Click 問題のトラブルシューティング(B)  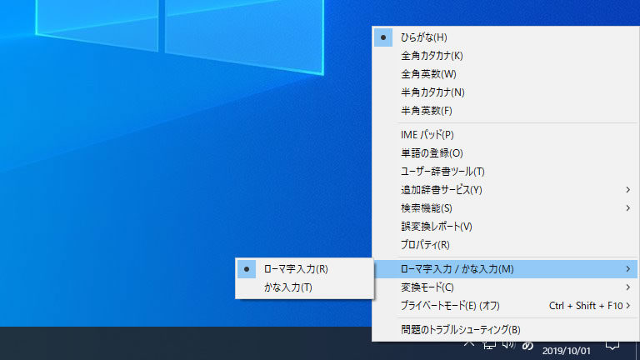pyautogui.click(x=460, y=329)
